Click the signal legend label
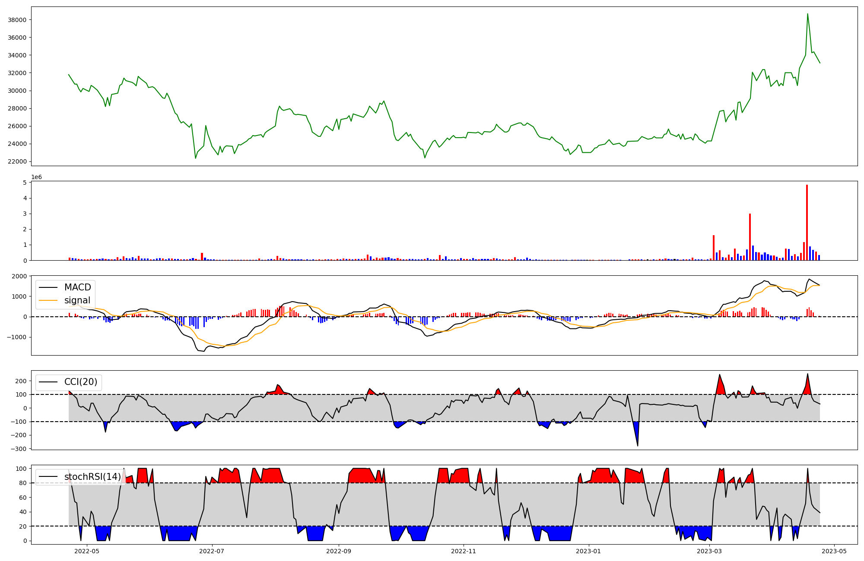864x561 pixels. [x=77, y=300]
